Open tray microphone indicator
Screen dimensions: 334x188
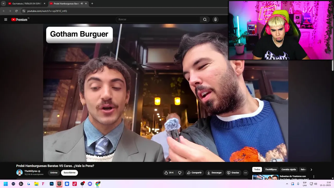click(x=298, y=184)
